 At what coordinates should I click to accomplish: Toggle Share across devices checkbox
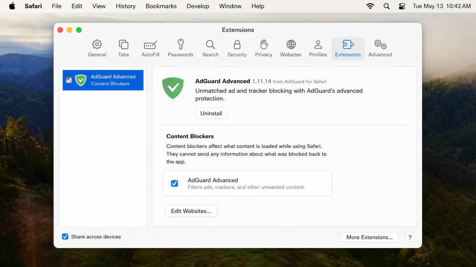point(65,237)
